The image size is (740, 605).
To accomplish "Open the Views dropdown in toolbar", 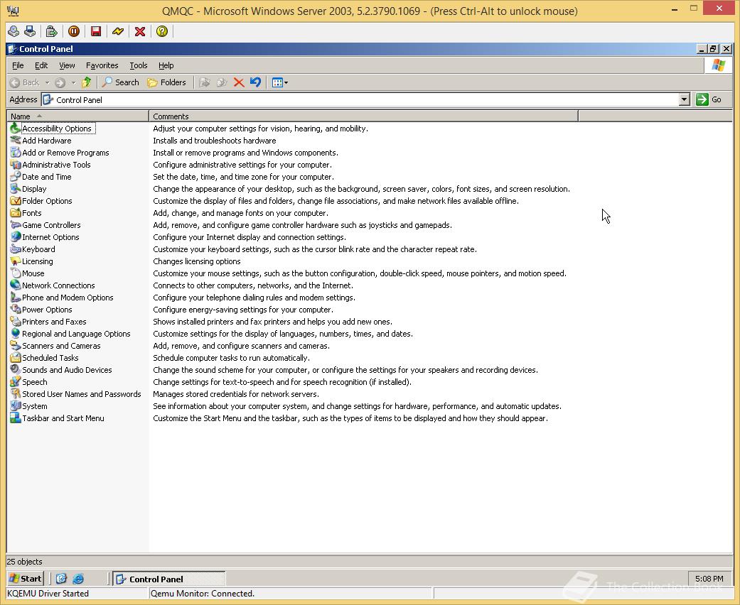I will [280, 82].
